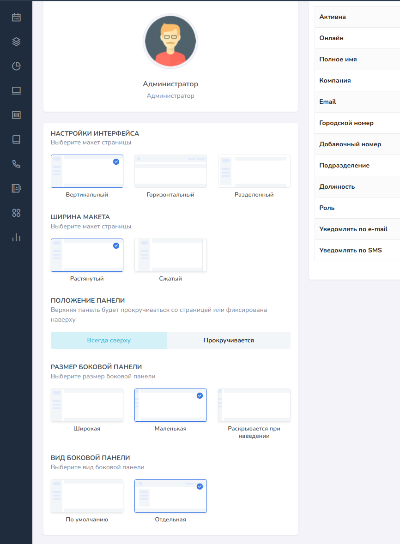Select Раскрывается при наведении sidebar size
This screenshot has height=544, width=400.
point(254,405)
